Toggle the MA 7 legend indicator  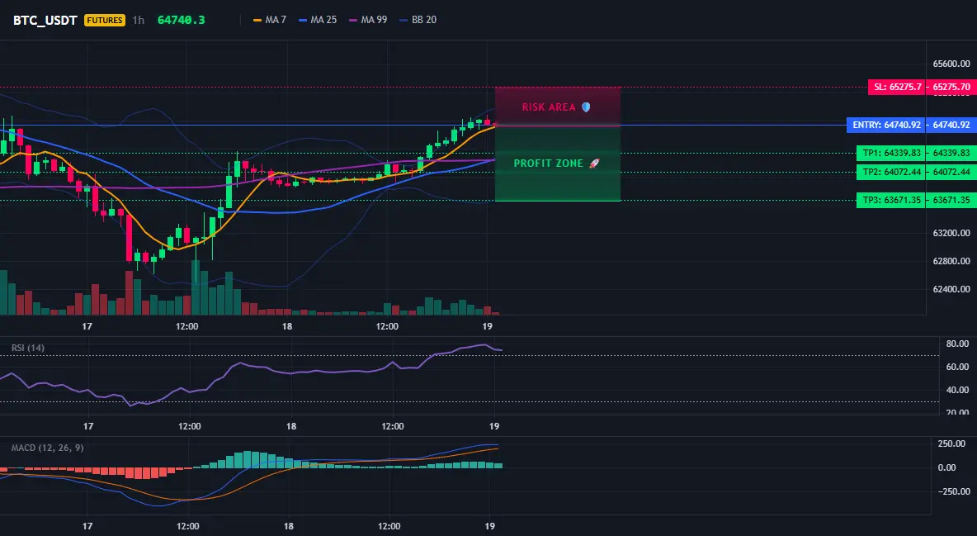(270, 20)
